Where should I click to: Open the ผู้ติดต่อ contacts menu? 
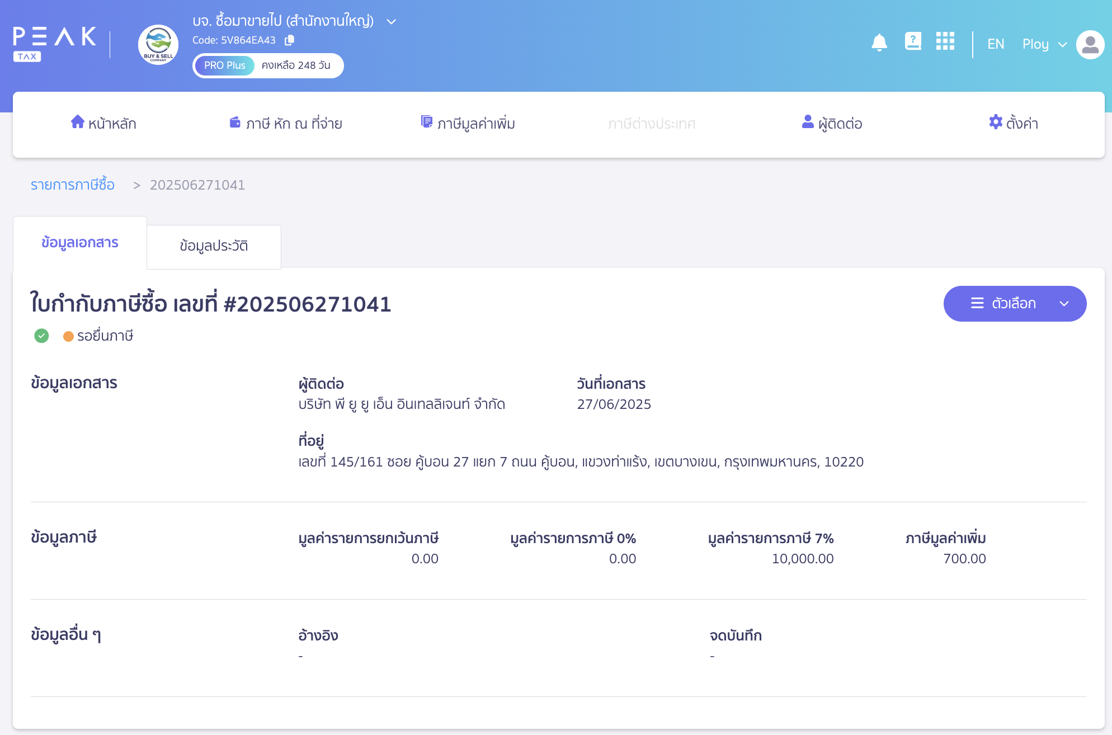click(x=832, y=124)
